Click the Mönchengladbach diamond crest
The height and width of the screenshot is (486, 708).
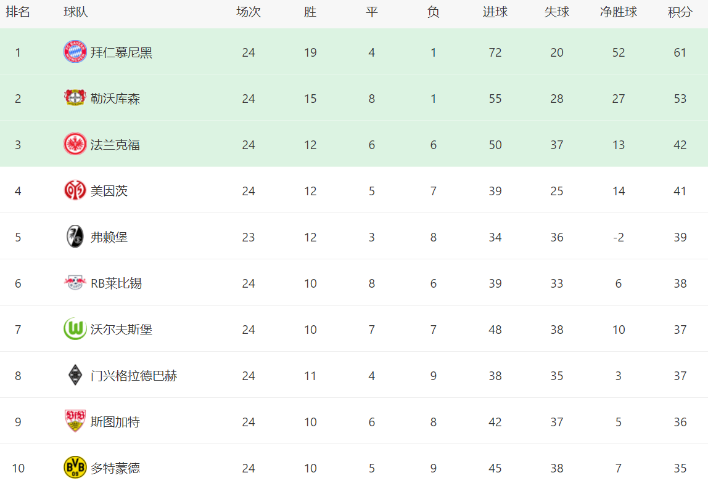(75, 375)
